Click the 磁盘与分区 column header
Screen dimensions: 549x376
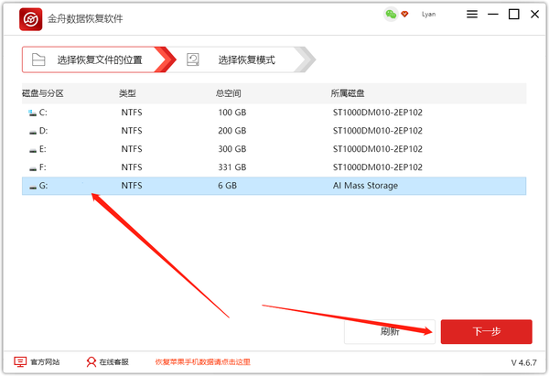(43, 93)
